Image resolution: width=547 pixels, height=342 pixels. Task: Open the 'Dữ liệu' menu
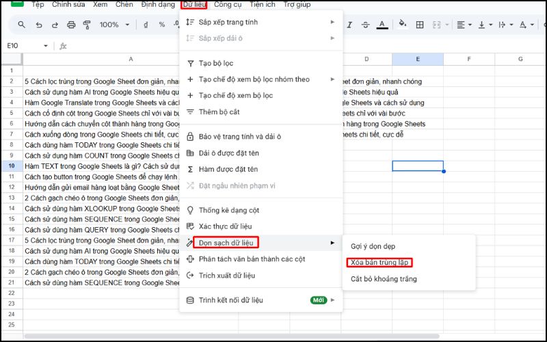click(194, 5)
